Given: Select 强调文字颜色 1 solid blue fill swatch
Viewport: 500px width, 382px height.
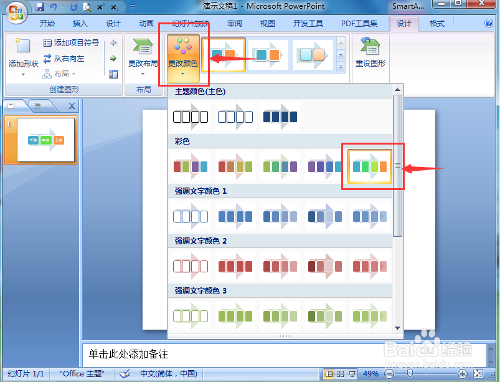Looking at the screenshot, I should 235,216.
